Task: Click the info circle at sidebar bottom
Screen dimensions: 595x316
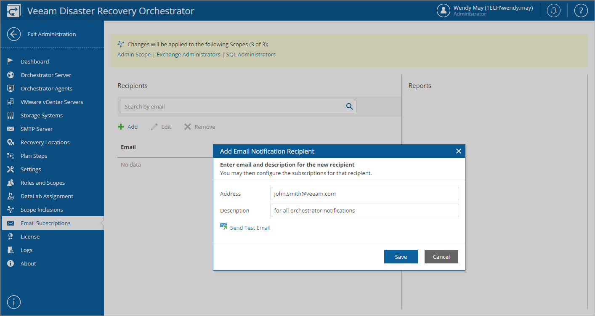Action: [x=14, y=302]
